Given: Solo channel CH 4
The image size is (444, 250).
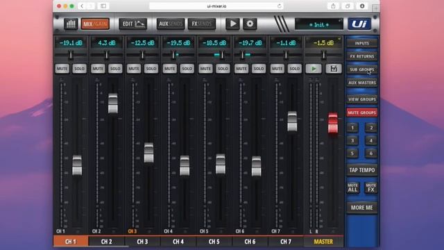Looking at the screenshot, I should (x=187, y=69).
